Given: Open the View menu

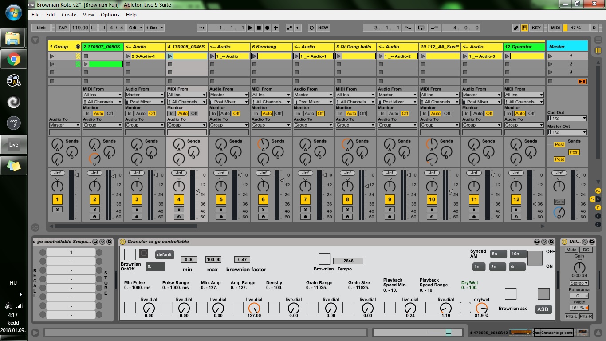Looking at the screenshot, I should [88, 15].
